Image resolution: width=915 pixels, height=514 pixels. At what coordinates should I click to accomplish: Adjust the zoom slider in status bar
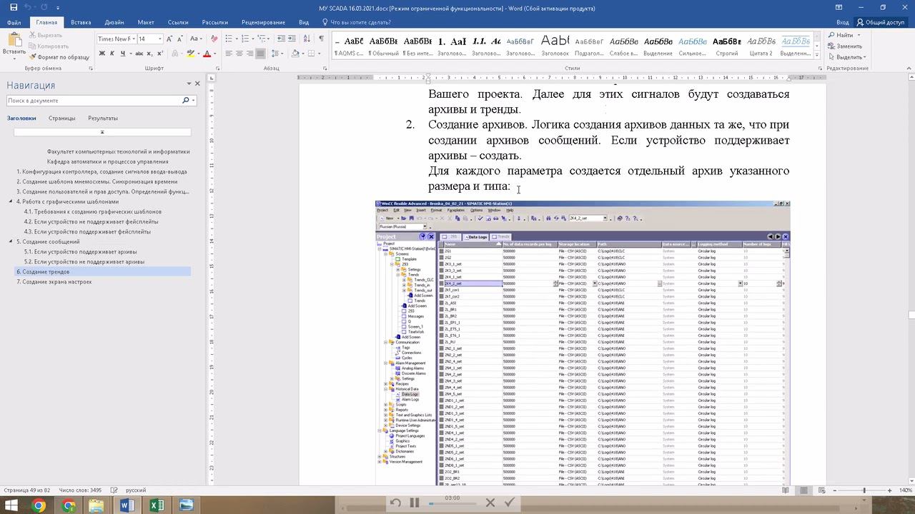click(864, 490)
